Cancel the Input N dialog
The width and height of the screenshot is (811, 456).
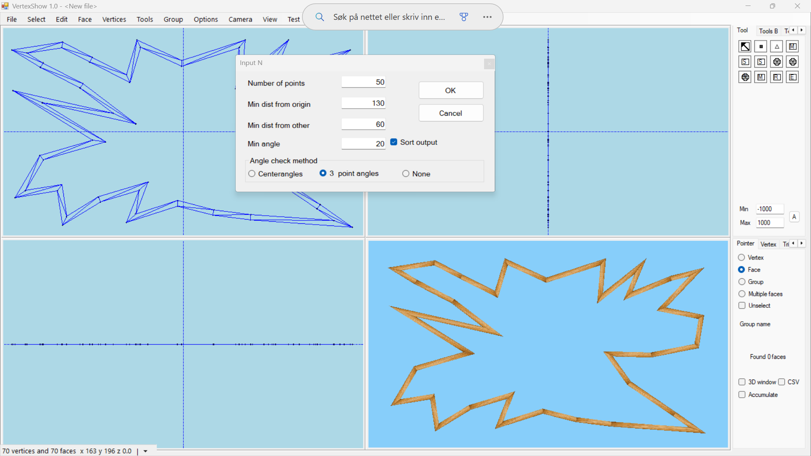pos(451,113)
